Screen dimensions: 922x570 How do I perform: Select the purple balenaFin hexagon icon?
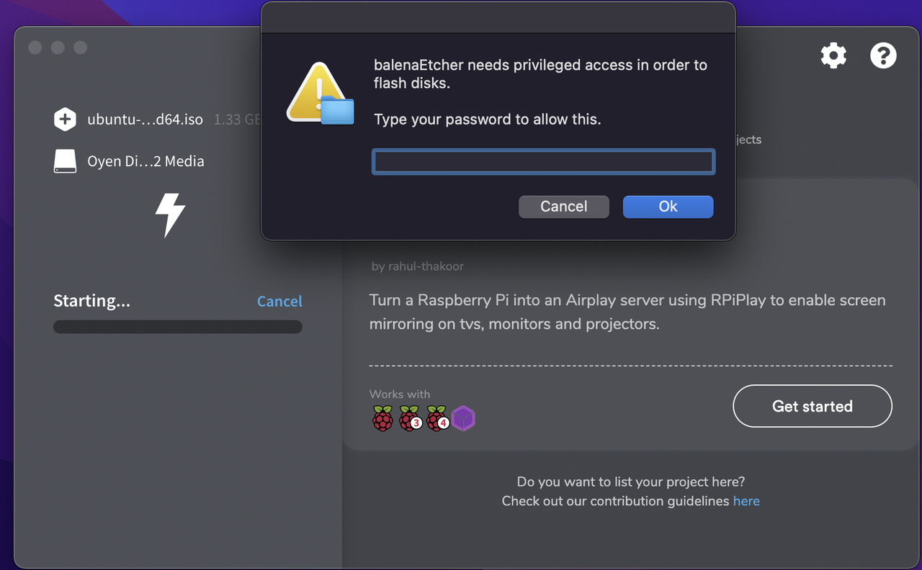(x=464, y=418)
